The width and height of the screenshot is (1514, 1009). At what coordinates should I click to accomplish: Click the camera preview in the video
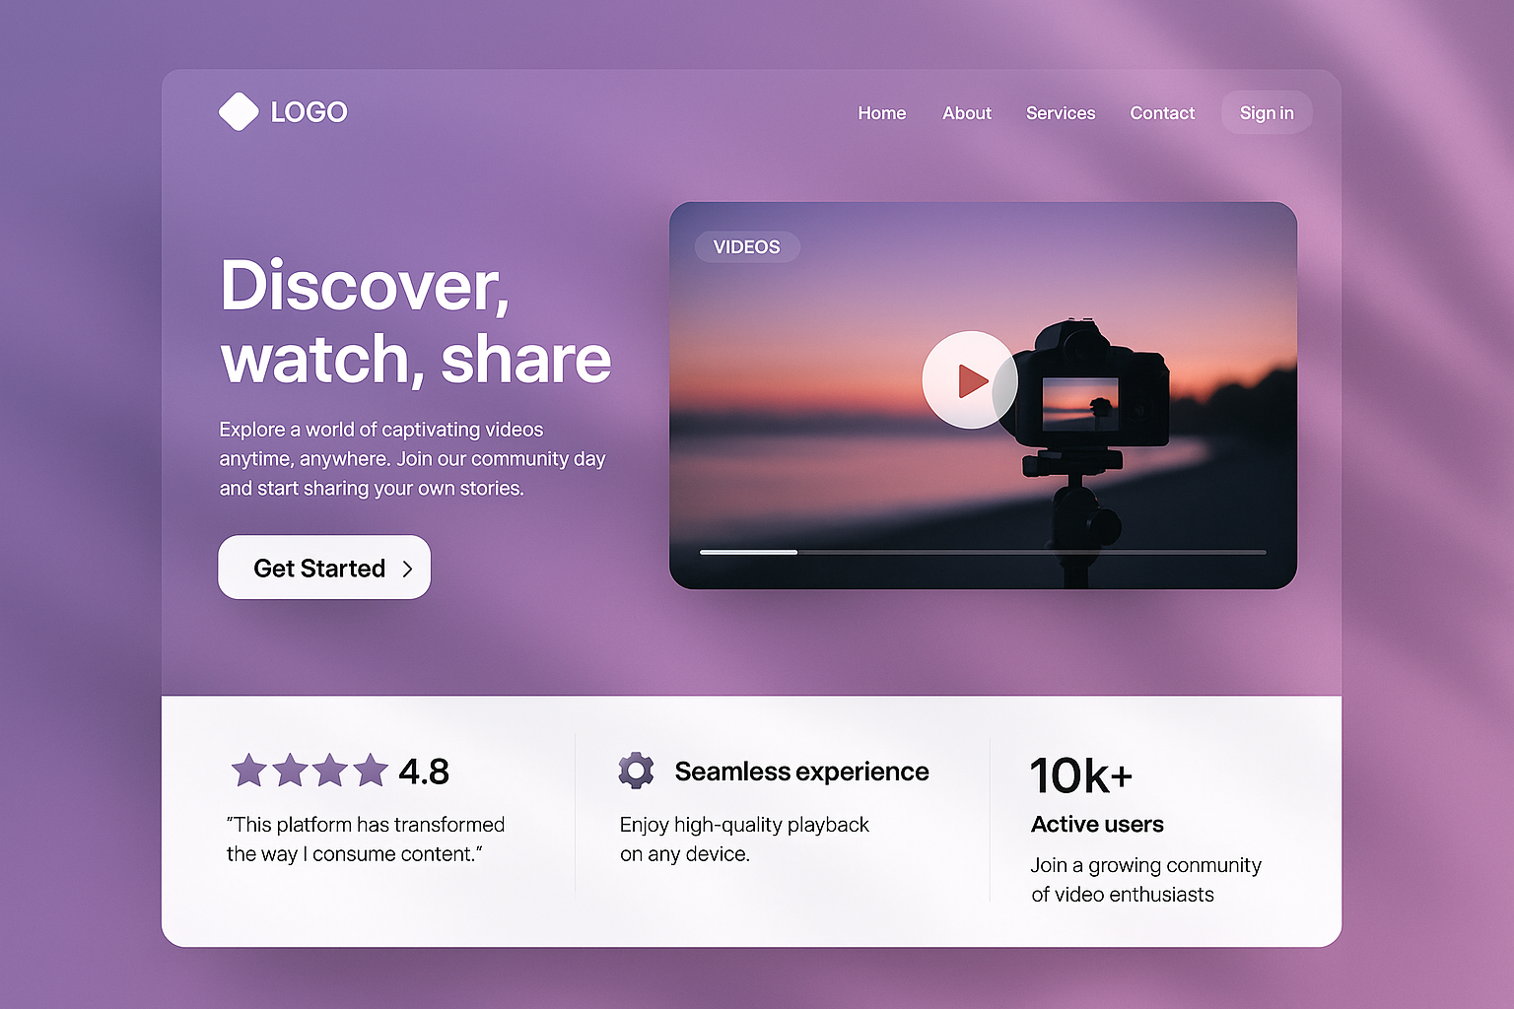pos(1080,402)
